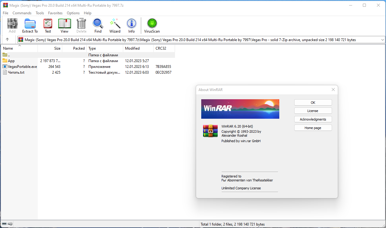Click modified date 12.01.2023 6:13
This screenshot has width=386, height=228.
click(137, 67)
